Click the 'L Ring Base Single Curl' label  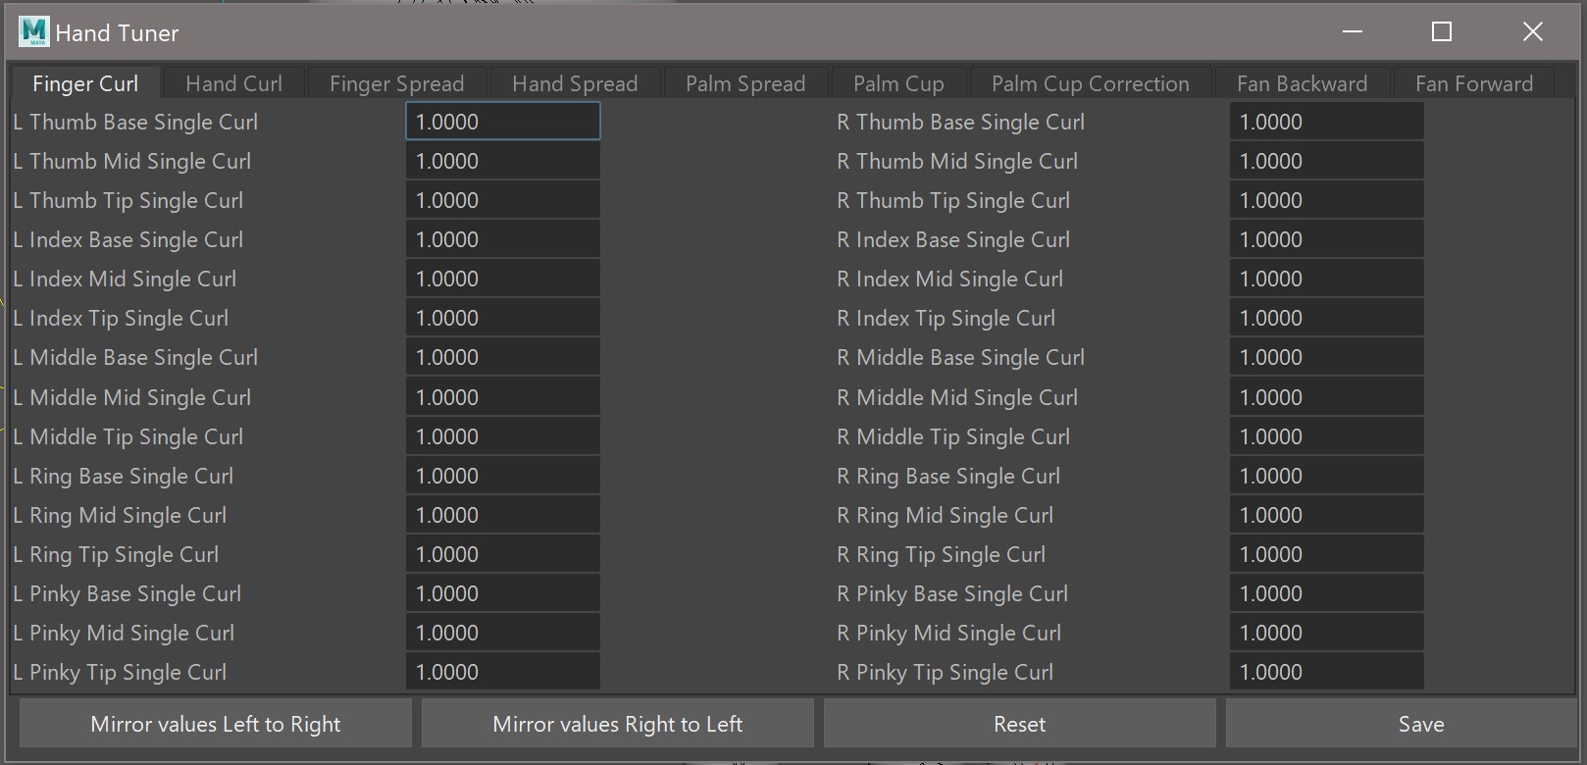point(124,477)
